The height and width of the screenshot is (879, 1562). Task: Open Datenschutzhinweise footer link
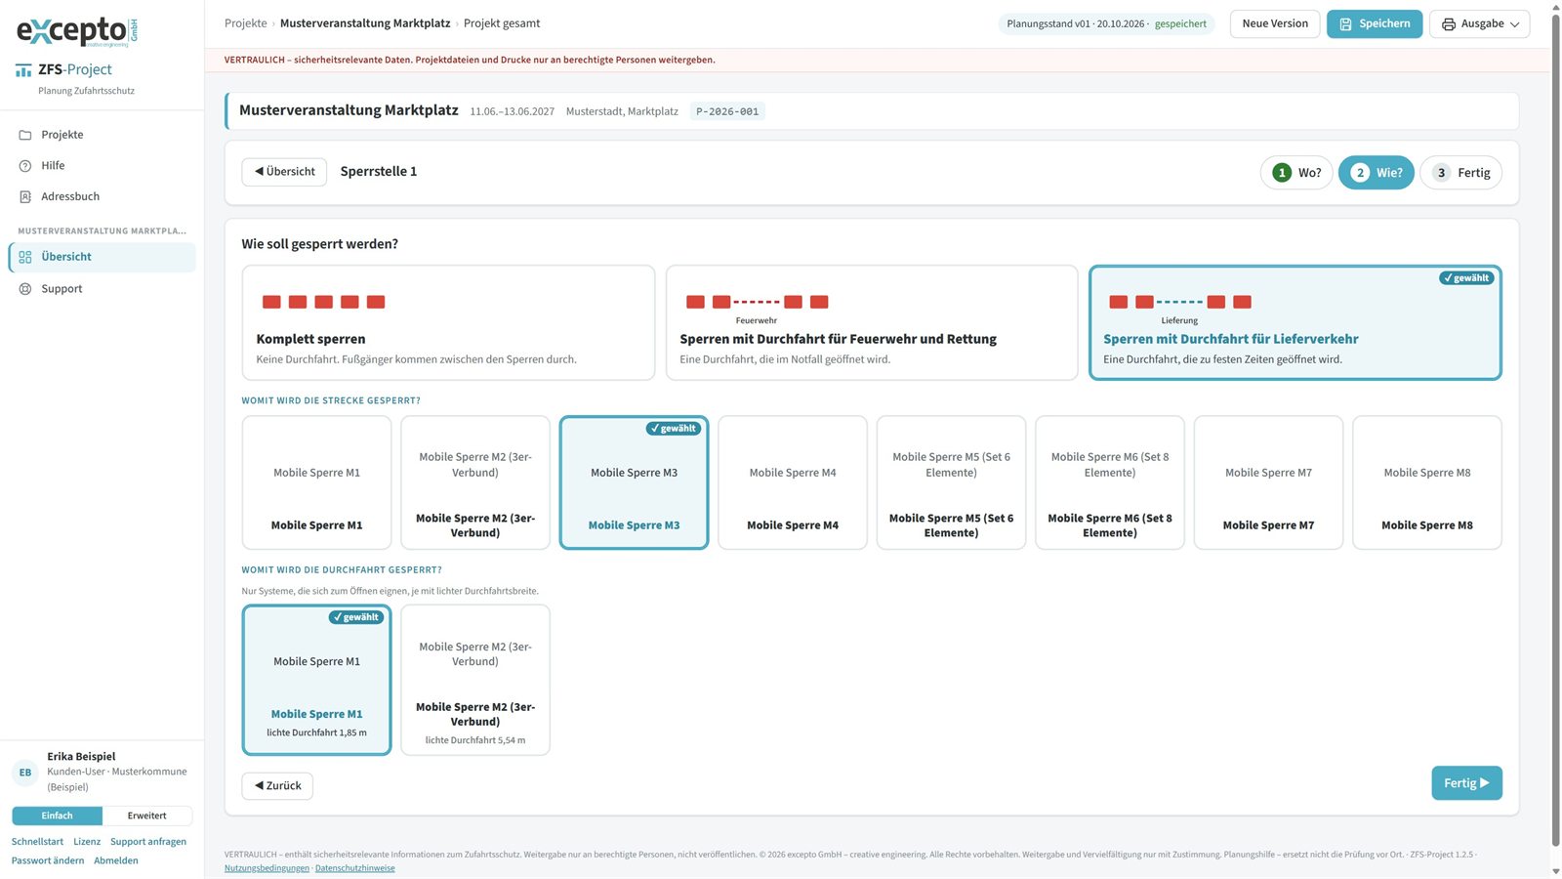pos(355,868)
